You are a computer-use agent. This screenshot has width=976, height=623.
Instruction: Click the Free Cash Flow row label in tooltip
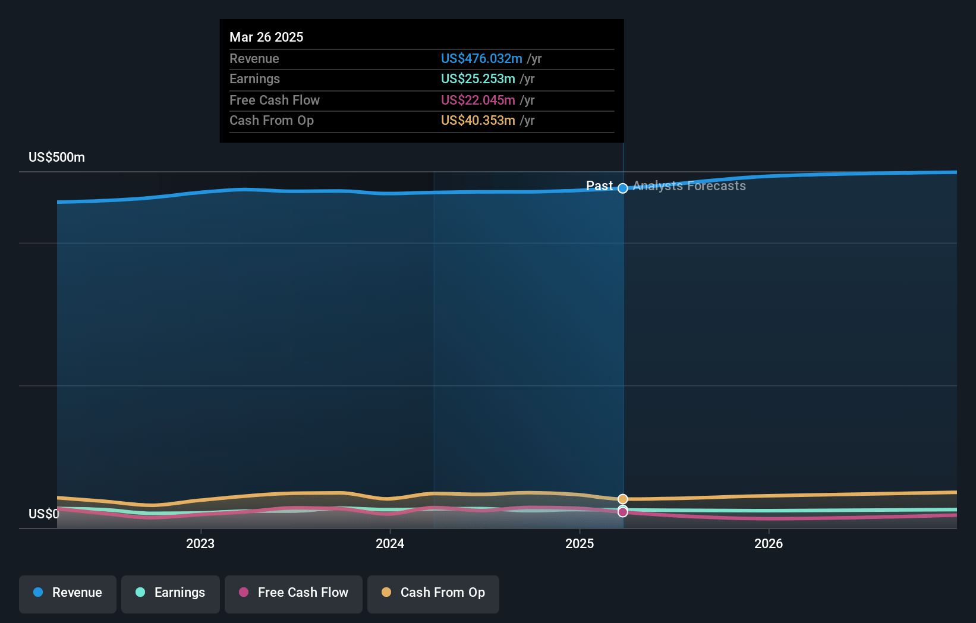[x=275, y=100]
